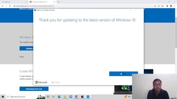Click the weather 30°C widget on taskbar

coord(128,97)
